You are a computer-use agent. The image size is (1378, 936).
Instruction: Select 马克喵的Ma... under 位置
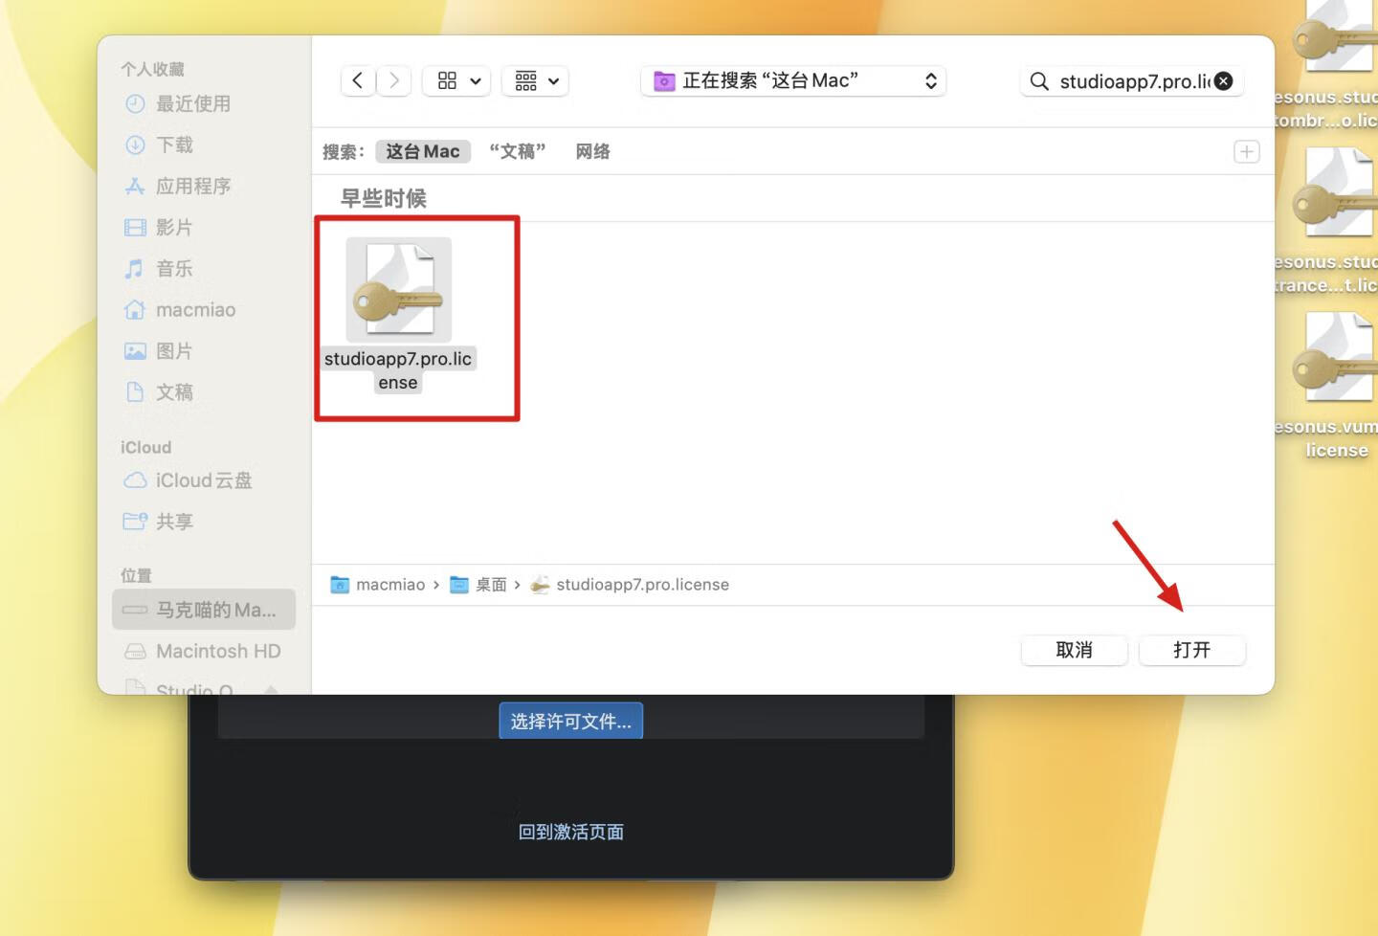tap(204, 610)
